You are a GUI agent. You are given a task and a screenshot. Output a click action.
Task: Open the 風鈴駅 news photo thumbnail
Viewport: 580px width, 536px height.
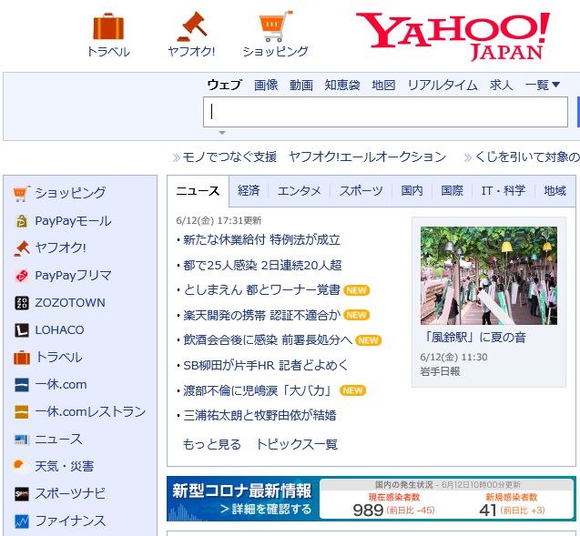[489, 276]
